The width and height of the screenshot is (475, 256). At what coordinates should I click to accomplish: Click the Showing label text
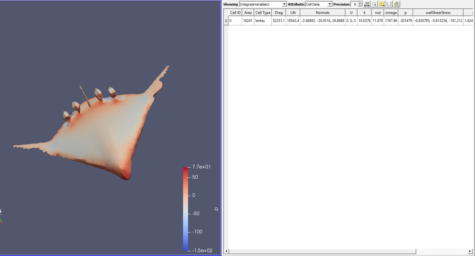pyautogui.click(x=230, y=4)
